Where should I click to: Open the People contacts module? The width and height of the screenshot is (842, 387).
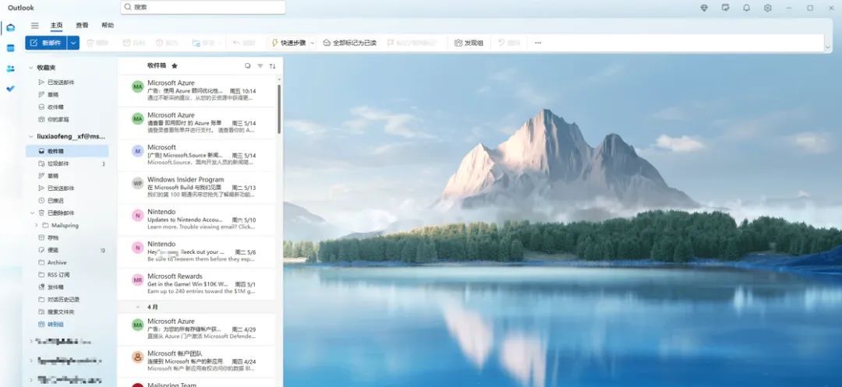11,69
